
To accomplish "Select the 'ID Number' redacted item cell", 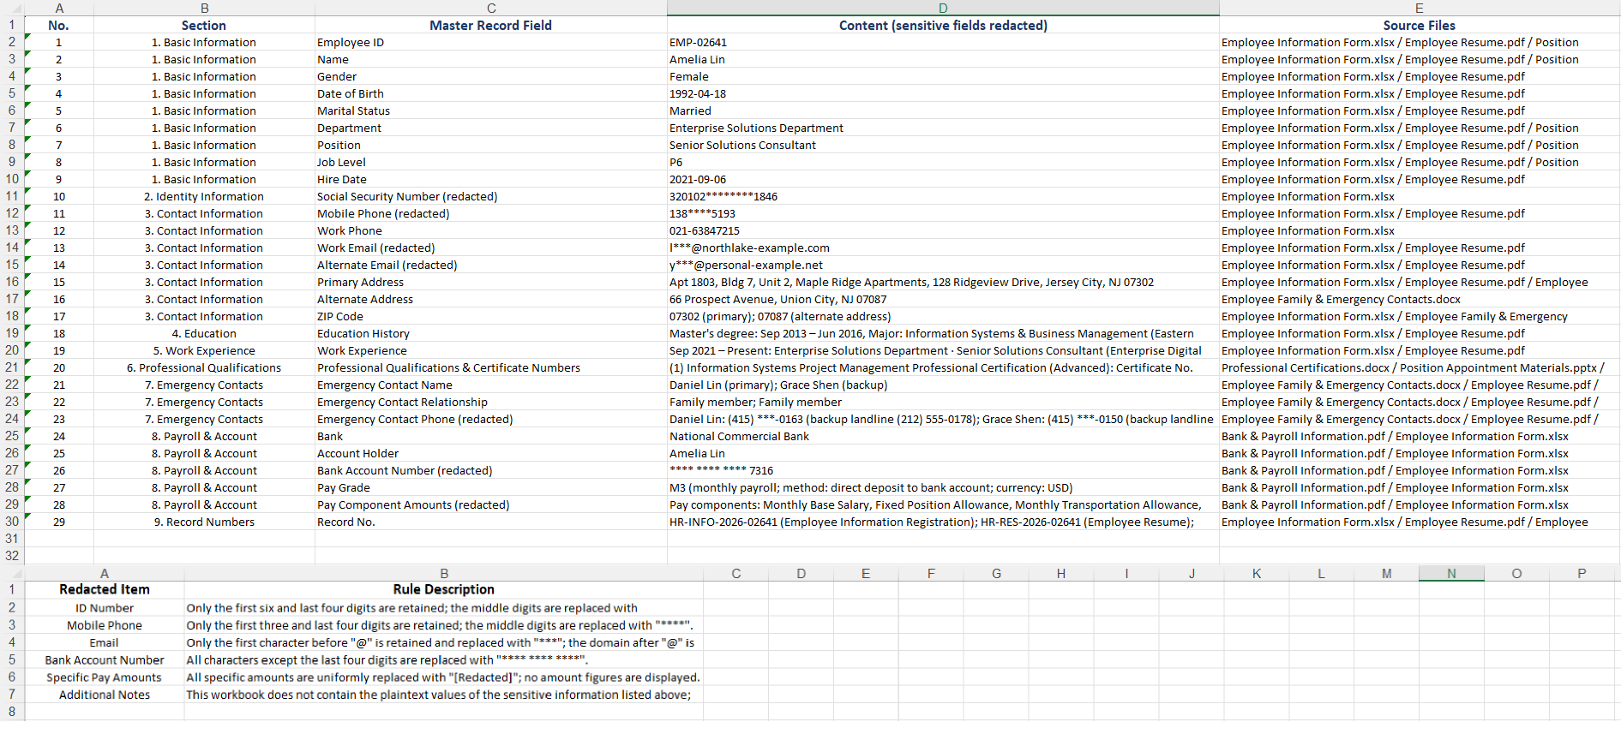I will [x=105, y=608].
